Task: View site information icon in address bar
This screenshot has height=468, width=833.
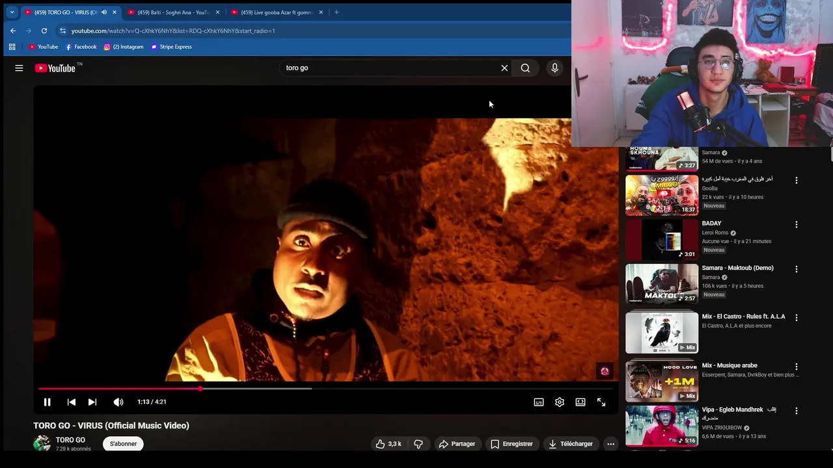Action: (x=62, y=31)
